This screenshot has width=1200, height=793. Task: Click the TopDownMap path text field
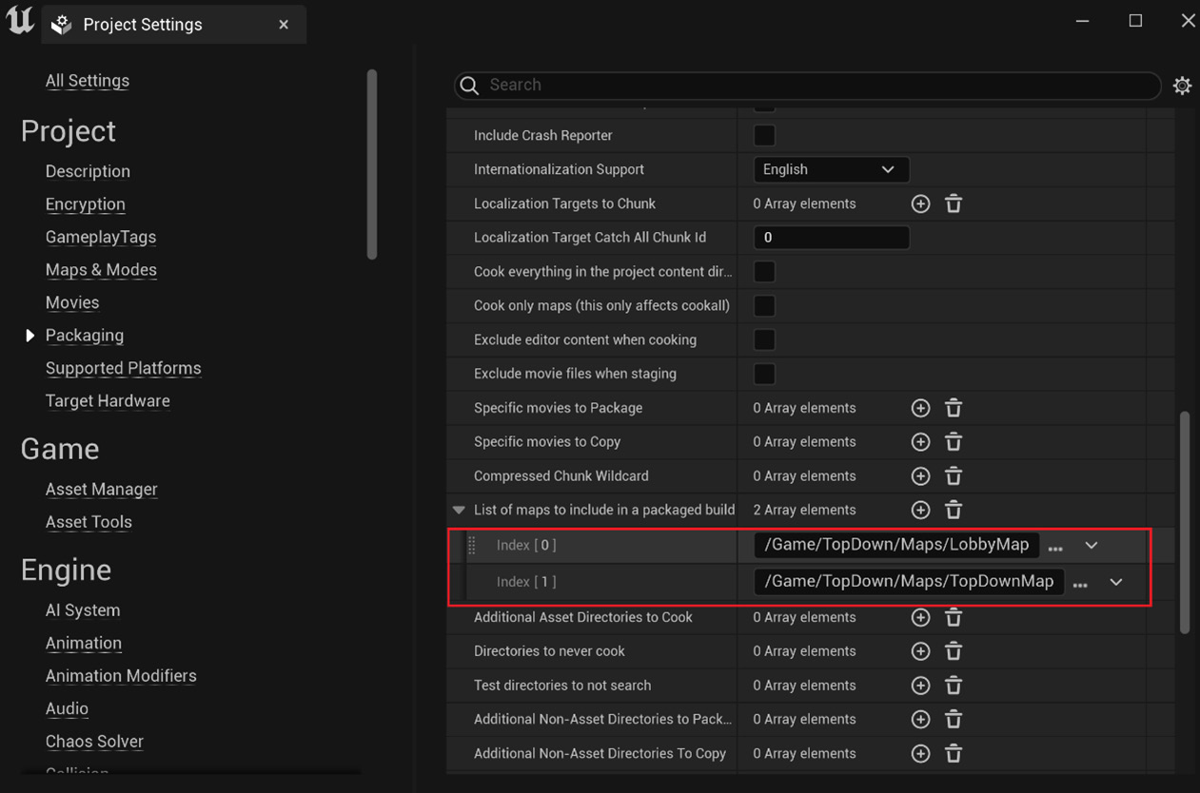(909, 581)
